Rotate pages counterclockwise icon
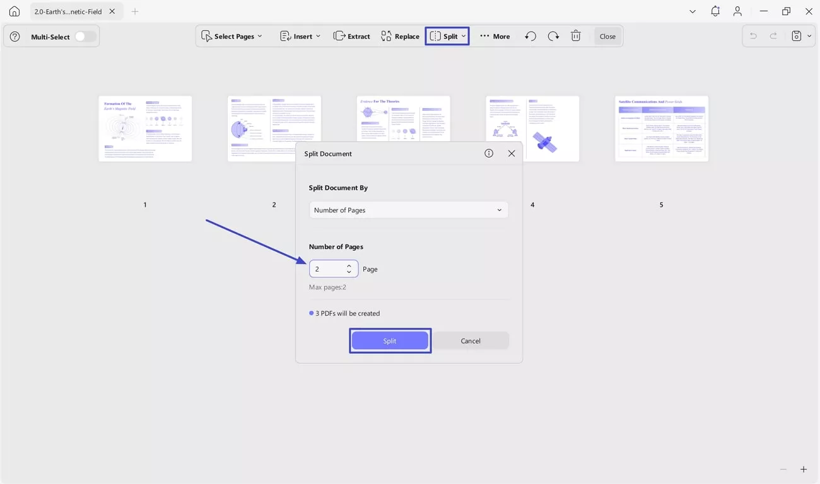The height and width of the screenshot is (484, 820). [x=530, y=37]
